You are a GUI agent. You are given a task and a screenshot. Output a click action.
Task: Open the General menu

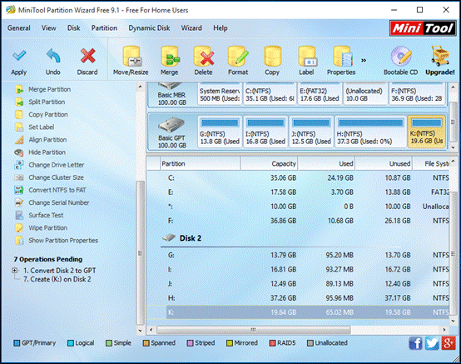coord(19,28)
